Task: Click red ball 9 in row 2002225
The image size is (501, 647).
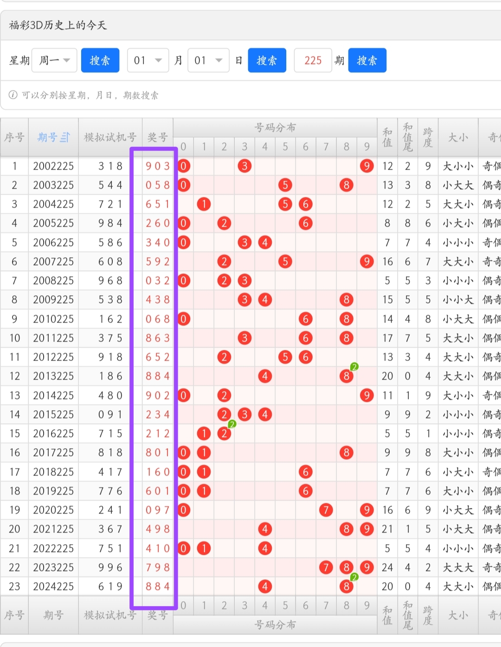Action: click(x=366, y=166)
